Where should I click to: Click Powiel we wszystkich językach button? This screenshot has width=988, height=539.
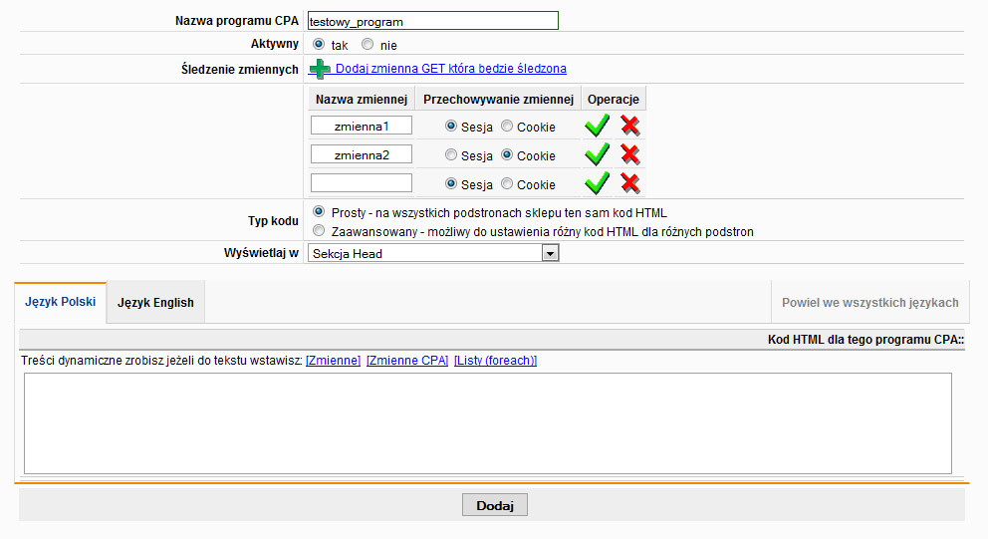pos(869,303)
